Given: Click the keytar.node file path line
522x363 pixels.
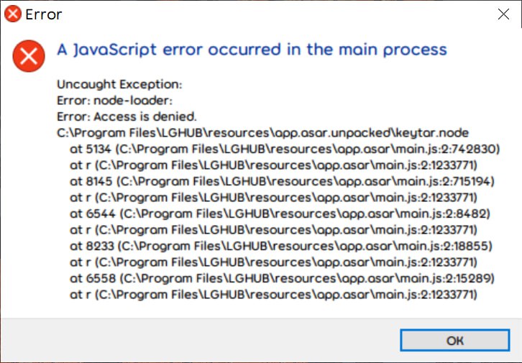Looking at the screenshot, I should pos(262,133).
